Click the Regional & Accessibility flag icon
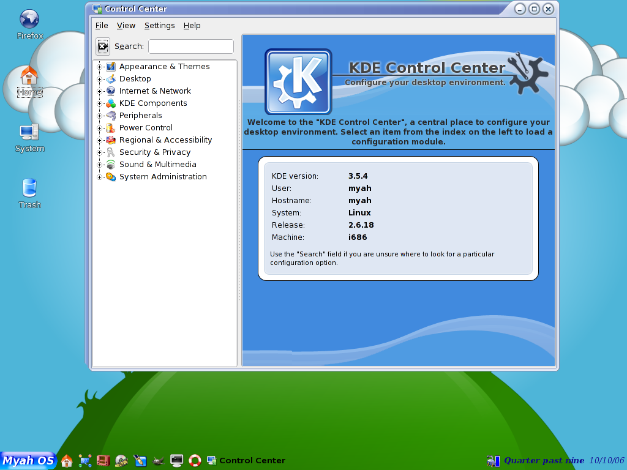The height and width of the screenshot is (470, 627). point(111,140)
